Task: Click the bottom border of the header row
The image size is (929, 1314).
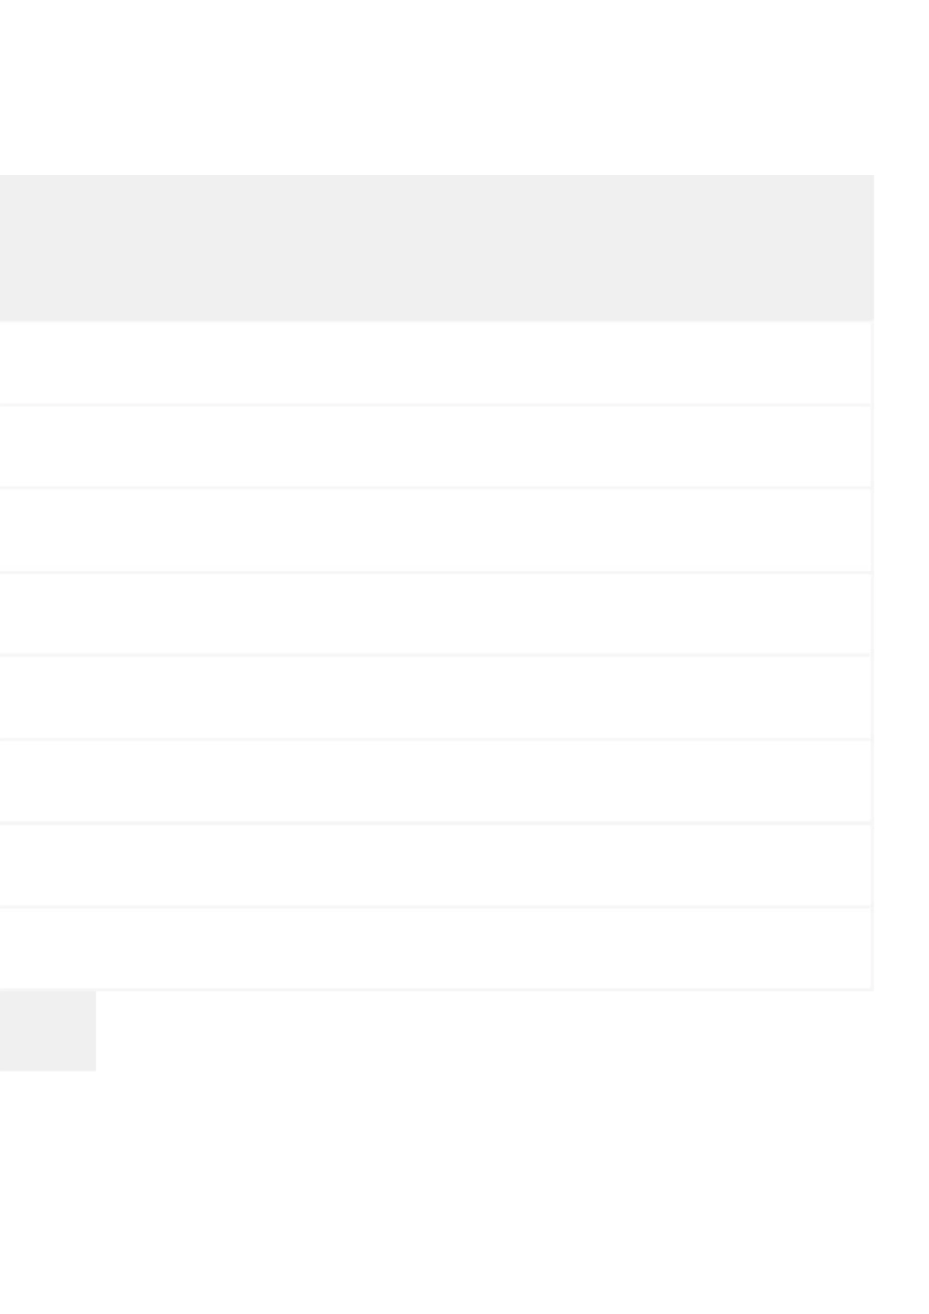Action: 436,321
